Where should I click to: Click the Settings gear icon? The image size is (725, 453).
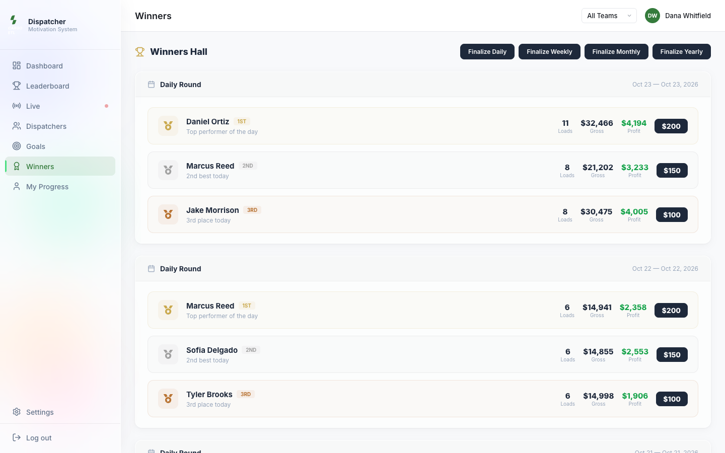point(17,412)
